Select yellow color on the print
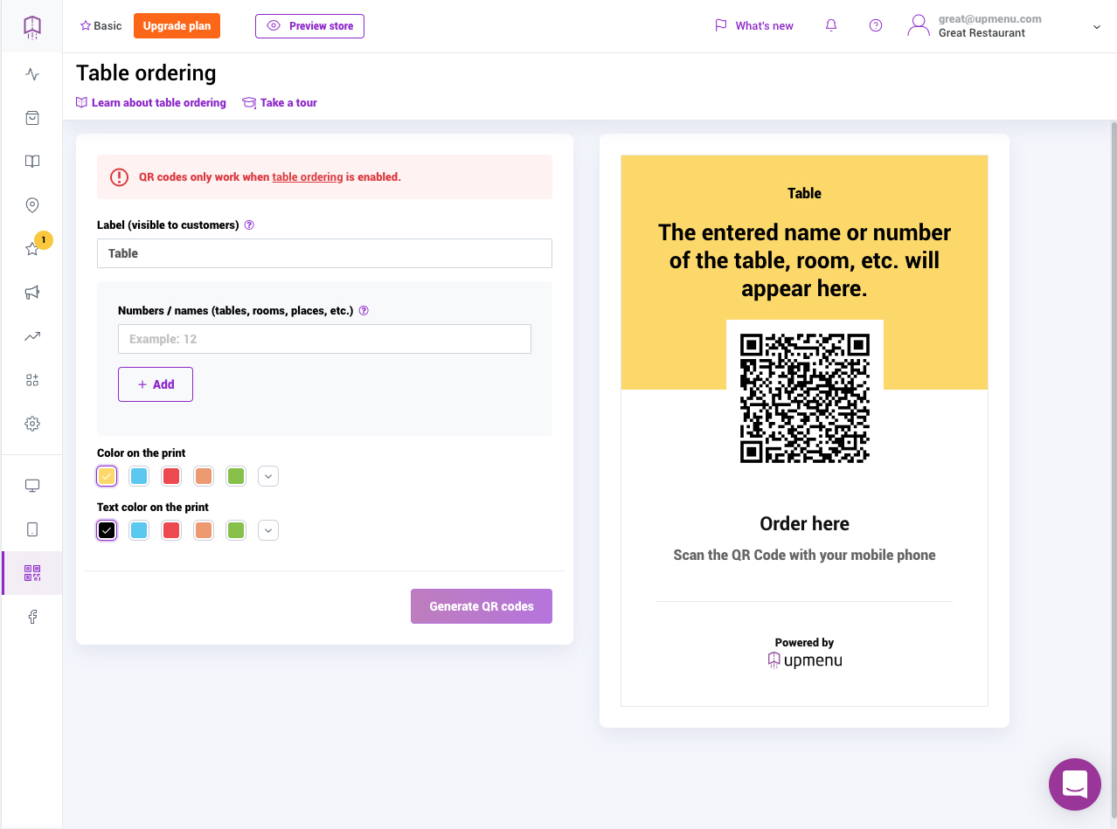Viewport: 1117px width, 829px height. pyautogui.click(x=107, y=476)
